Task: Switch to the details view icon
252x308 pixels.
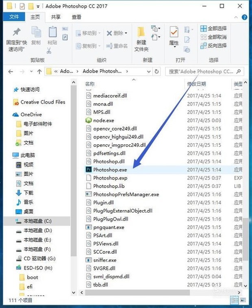Action: point(235,301)
